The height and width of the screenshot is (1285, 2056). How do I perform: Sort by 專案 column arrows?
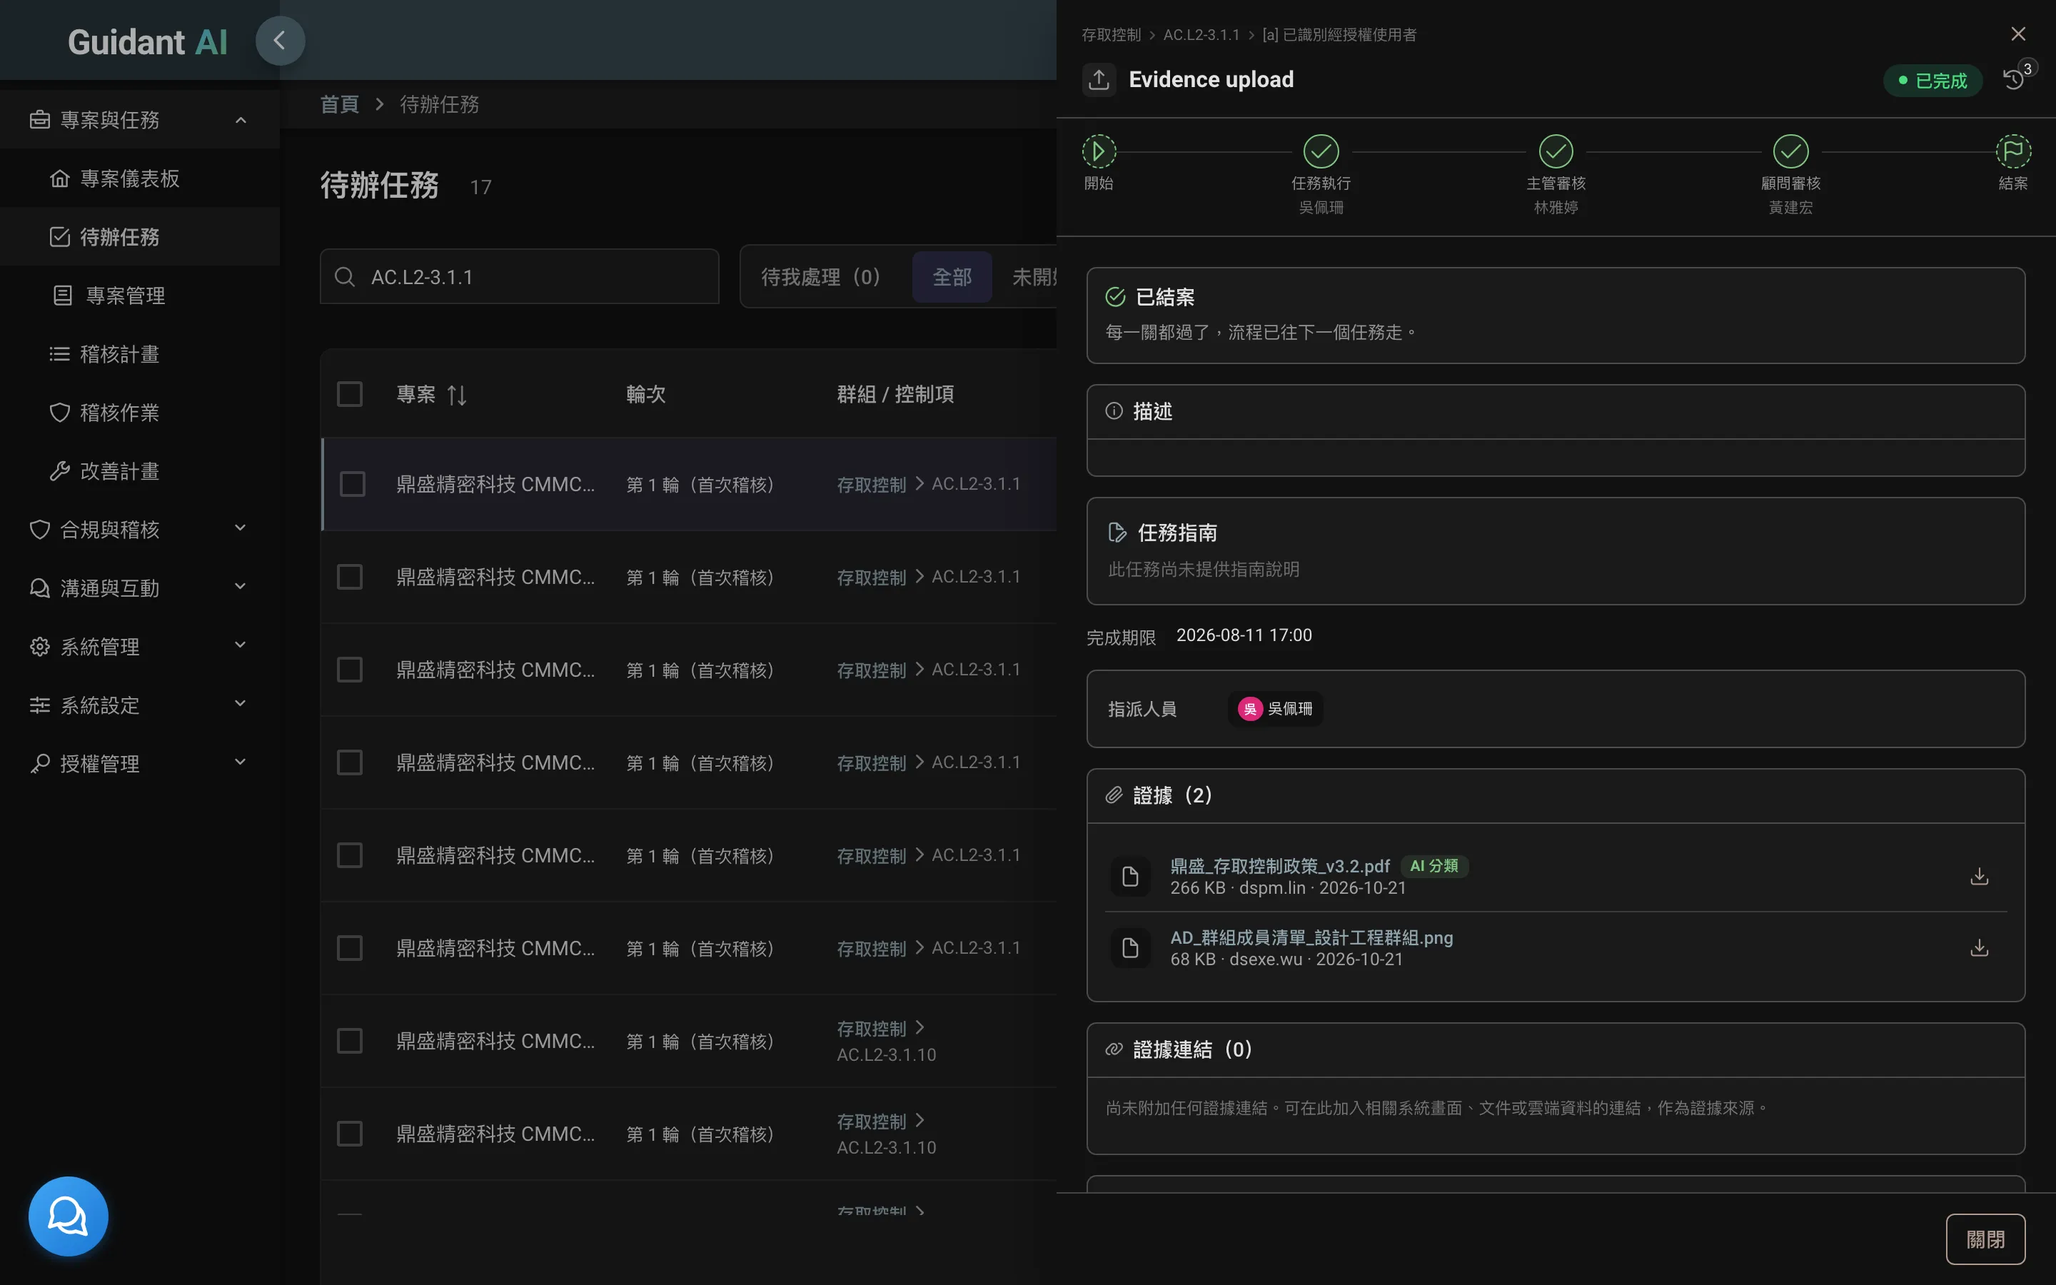[457, 394]
